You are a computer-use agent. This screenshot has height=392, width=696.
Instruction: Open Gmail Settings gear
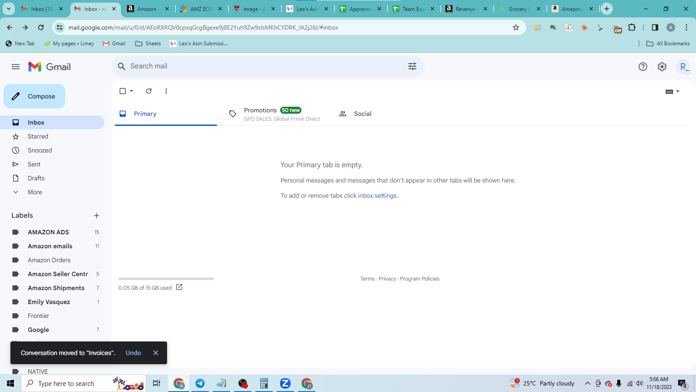point(662,67)
